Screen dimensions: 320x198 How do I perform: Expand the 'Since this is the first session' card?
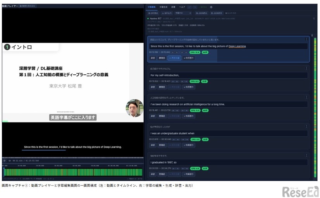click(x=306, y=39)
